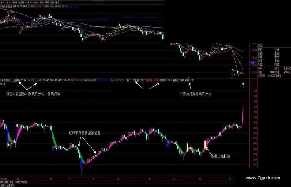Select the 5分钟 period tab
Image resolution: width=291 pixels, height=187 pixels.
click(14, 3)
